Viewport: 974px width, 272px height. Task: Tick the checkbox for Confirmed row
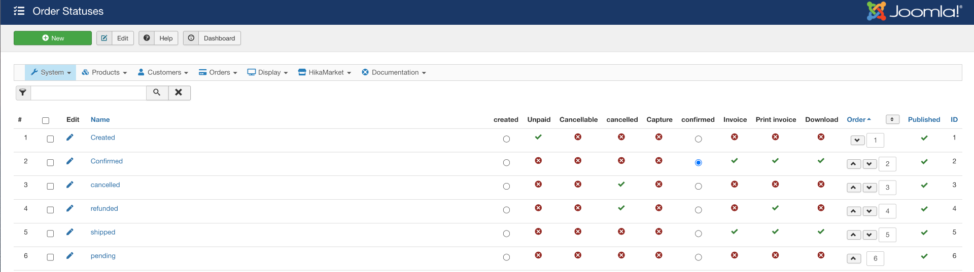coord(50,163)
